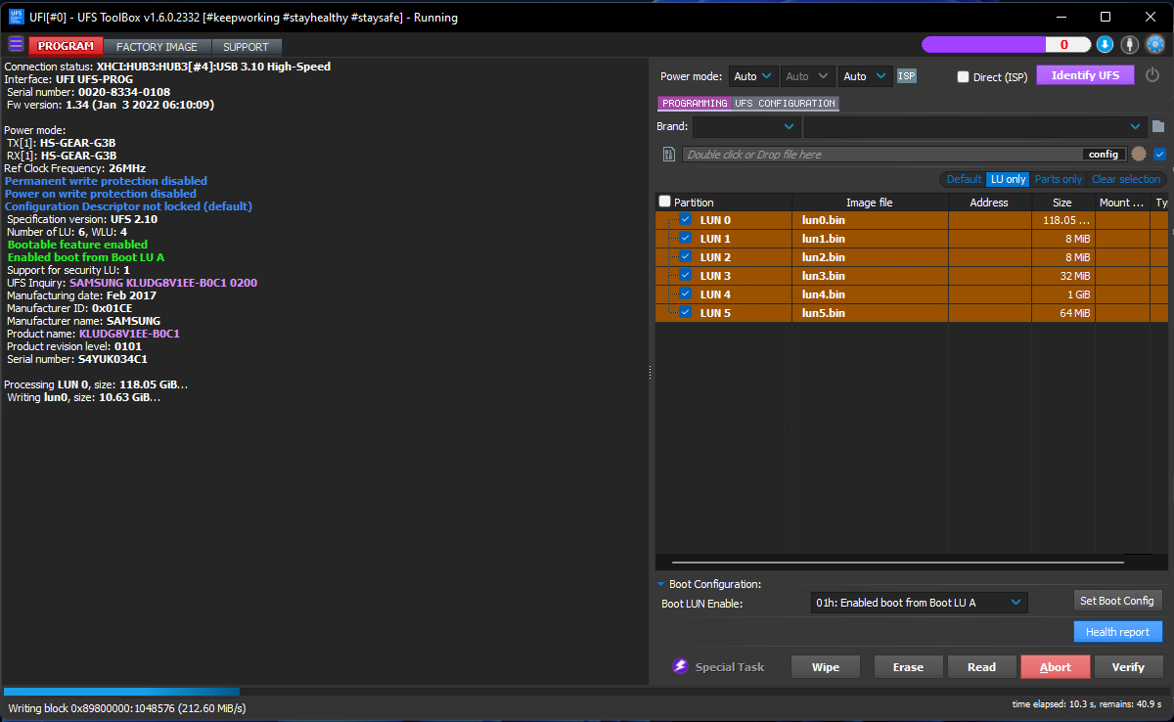Screen dimensions: 1174x722
Task: Choose the Parts only selection filter
Action: click(x=1059, y=179)
